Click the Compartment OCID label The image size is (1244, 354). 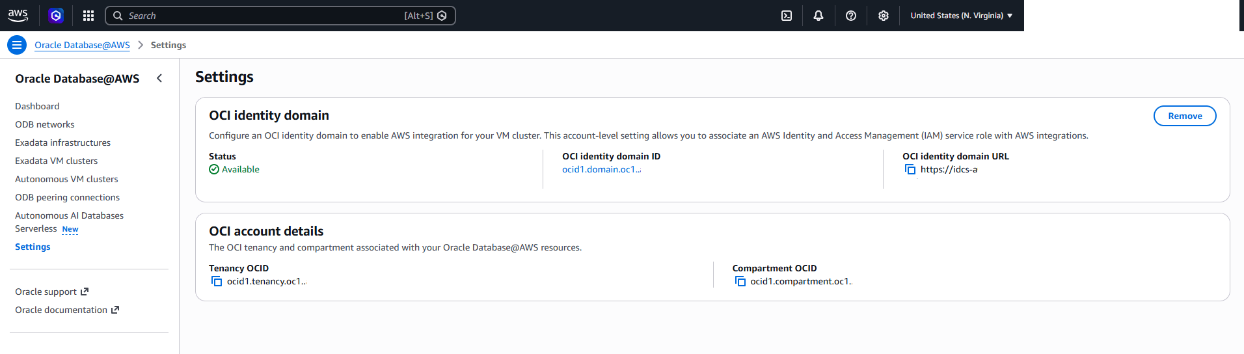click(774, 268)
